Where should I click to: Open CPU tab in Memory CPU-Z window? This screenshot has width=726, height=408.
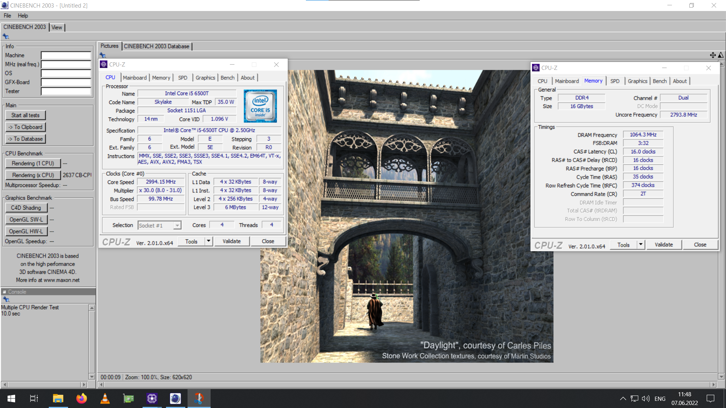point(542,81)
